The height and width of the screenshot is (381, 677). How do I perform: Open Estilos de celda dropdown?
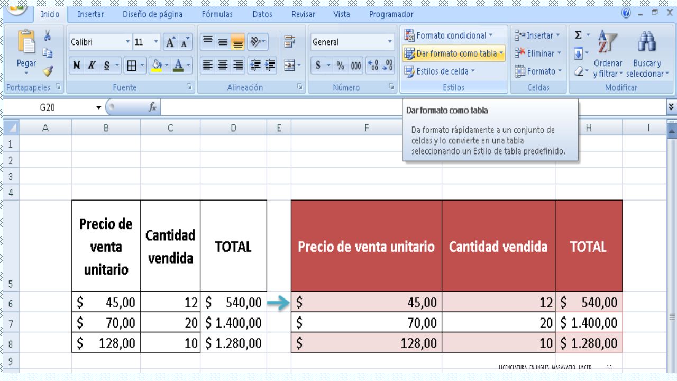(x=440, y=71)
